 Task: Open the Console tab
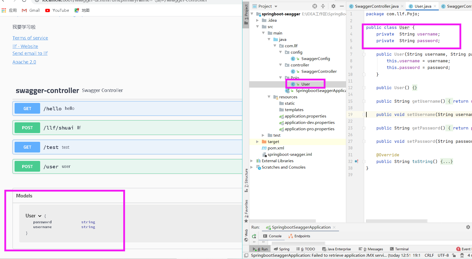coord(272,236)
